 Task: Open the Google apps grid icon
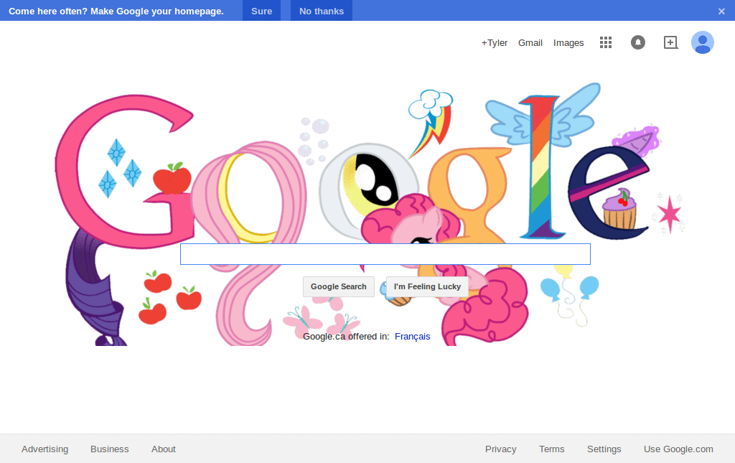606,42
